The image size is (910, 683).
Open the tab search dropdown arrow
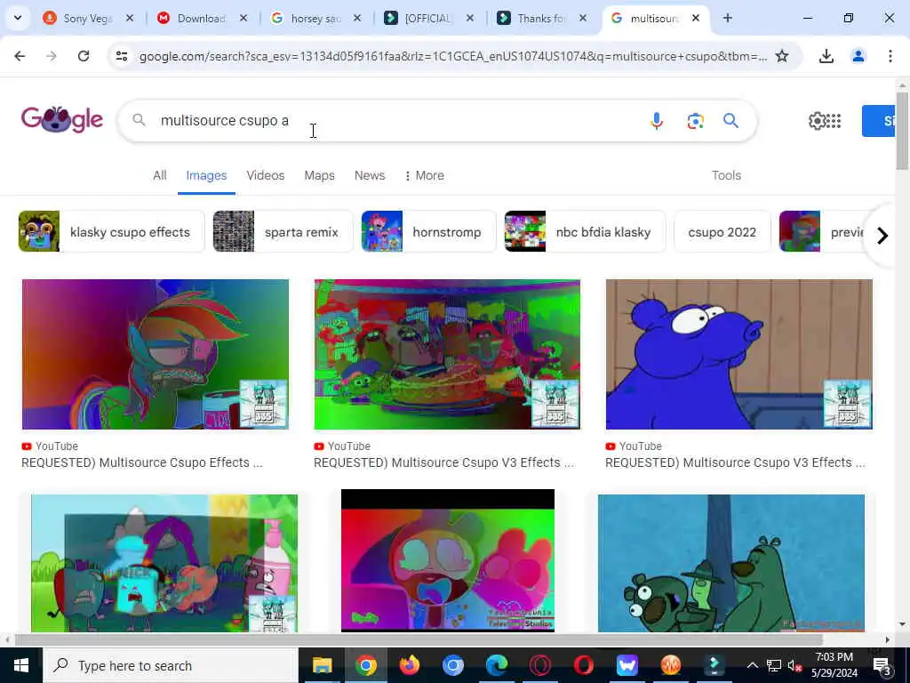pyautogui.click(x=18, y=18)
